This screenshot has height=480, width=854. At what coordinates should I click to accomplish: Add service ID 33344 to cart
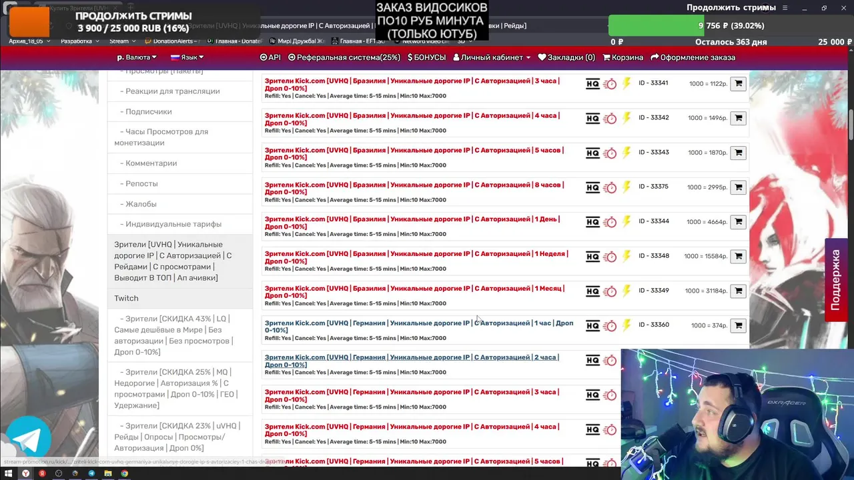(738, 222)
